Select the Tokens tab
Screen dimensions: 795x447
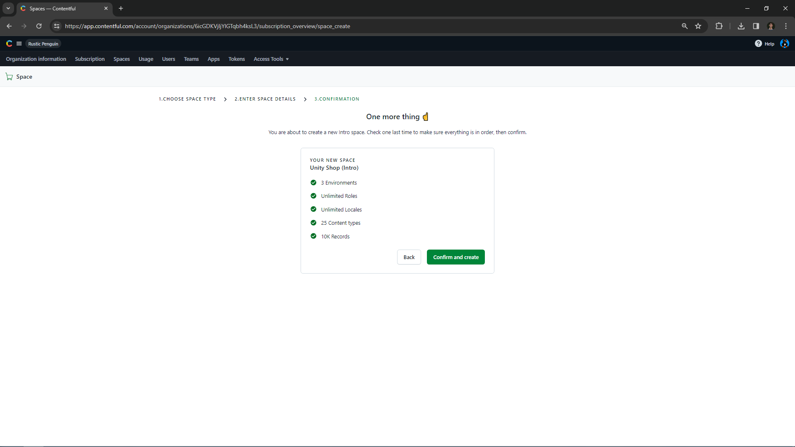tap(236, 59)
